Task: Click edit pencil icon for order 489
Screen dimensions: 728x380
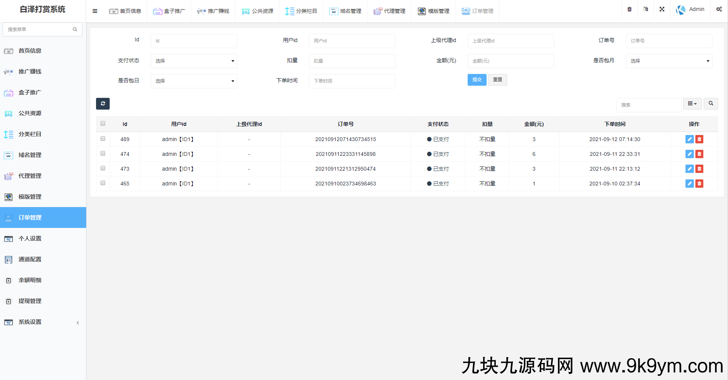Action: click(689, 139)
